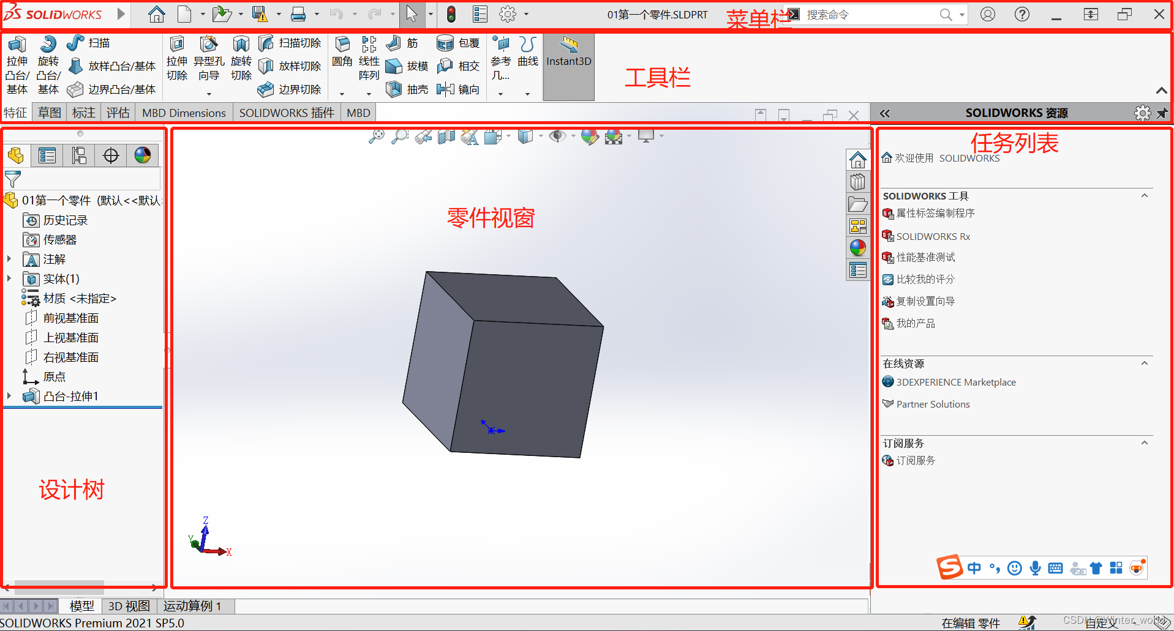Enable Instant3D mode

[568, 61]
